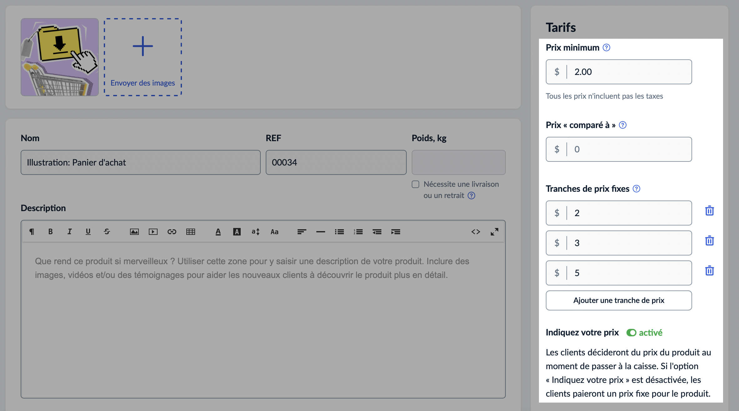This screenshot has width=739, height=411.
Task: Remove the $3 price tier
Action: click(710, 241)
